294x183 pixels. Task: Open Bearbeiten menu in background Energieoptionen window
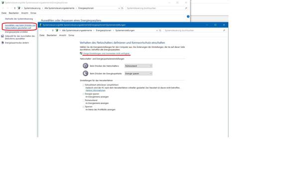point(14,13)
